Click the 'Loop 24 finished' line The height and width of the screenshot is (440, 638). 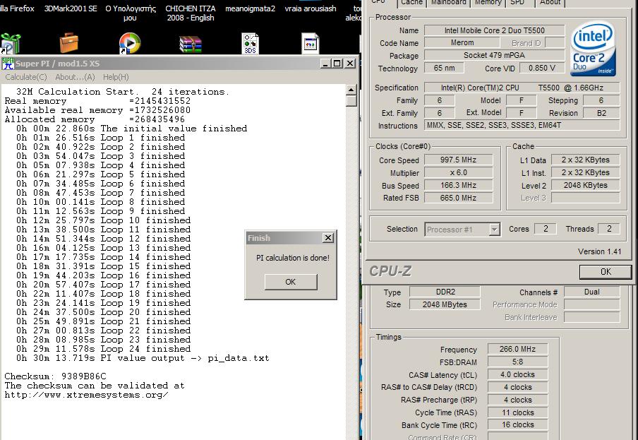click(103, 349)
